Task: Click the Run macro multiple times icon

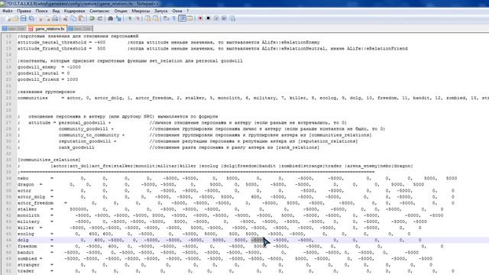Action: click(224, 18)
